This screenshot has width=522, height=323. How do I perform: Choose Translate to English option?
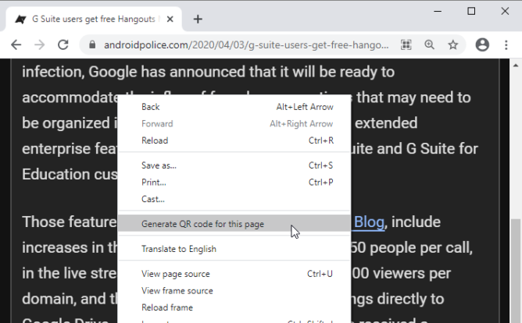click(x=178, y=249)
